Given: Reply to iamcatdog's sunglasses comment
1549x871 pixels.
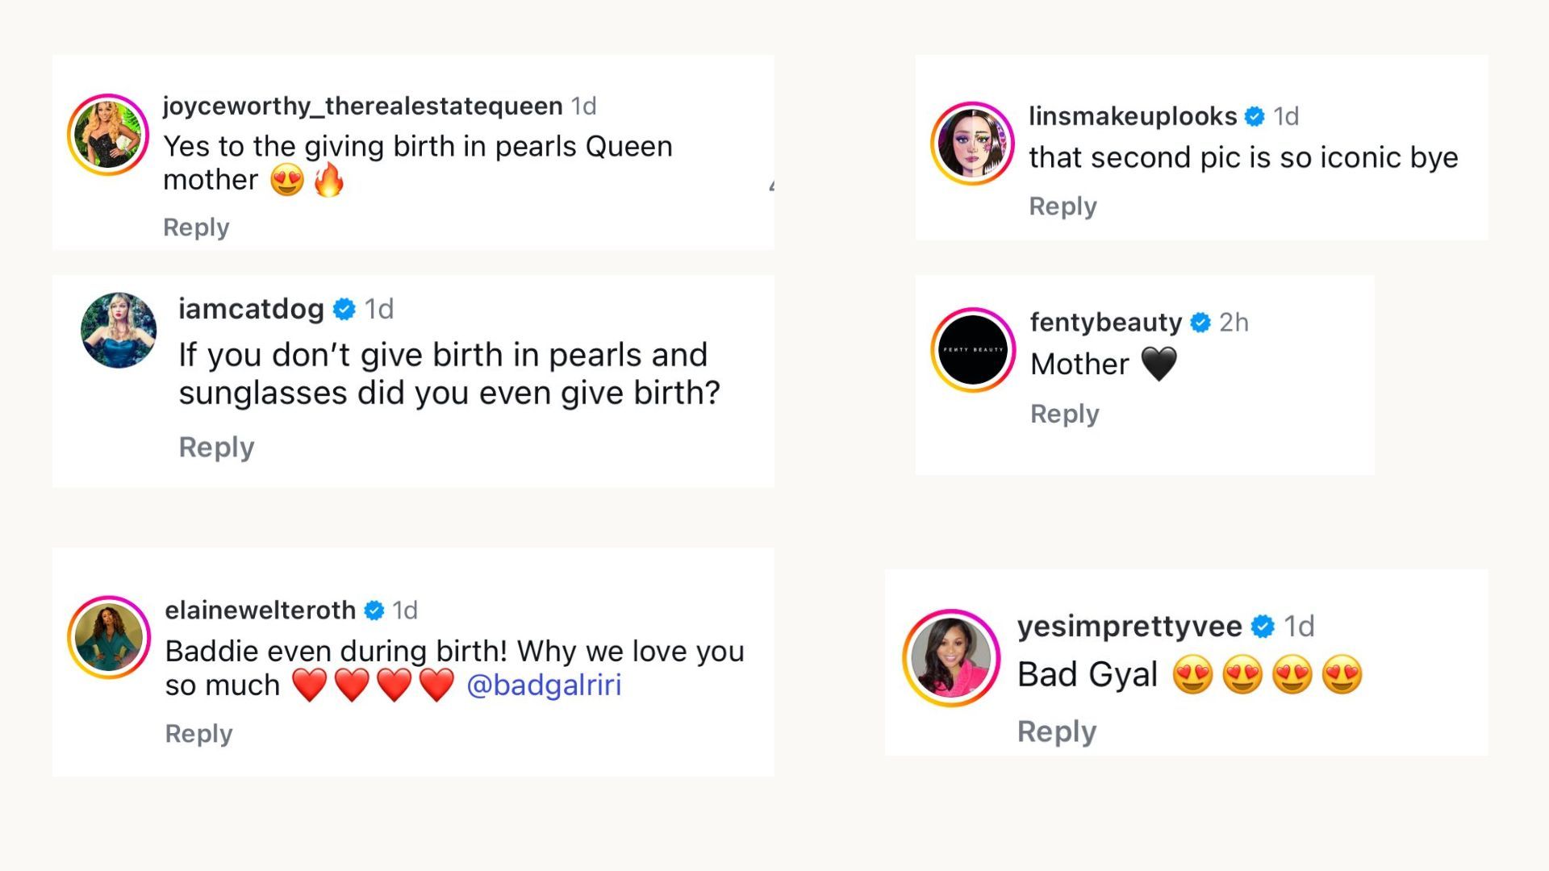Looking at the screenshot, I should 216,447.
